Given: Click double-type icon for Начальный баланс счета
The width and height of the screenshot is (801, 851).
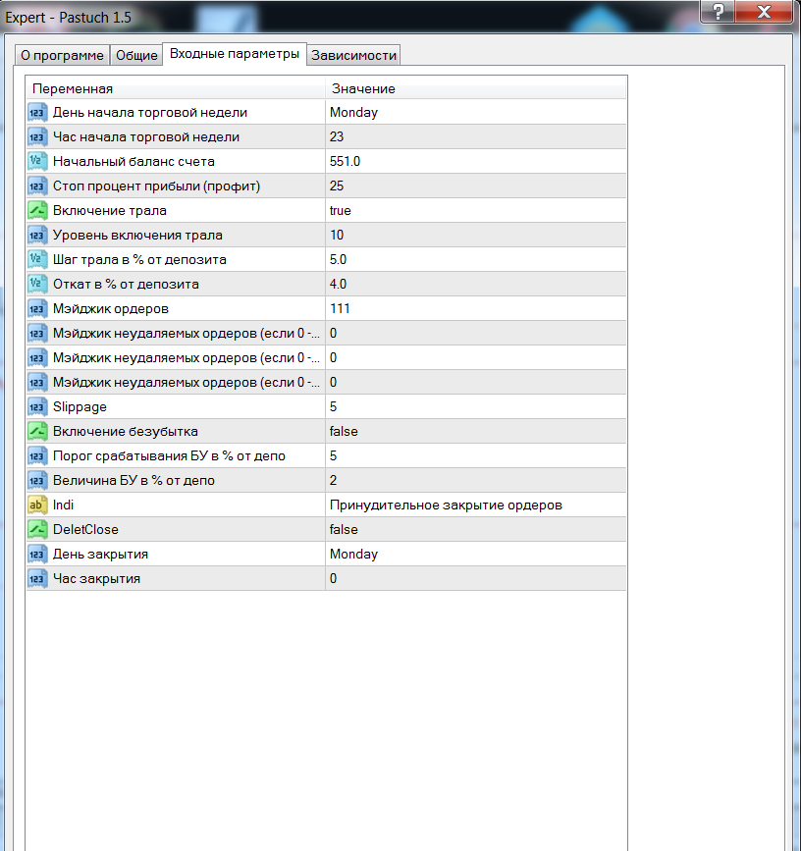Looking at the screenshot, I should tap(37, 161).
